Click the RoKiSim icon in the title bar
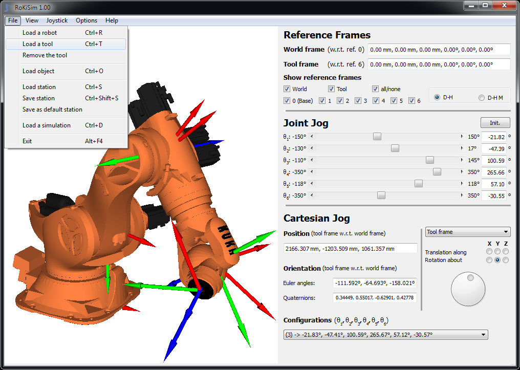The width and height of the screenshot is (520, 370). pos(7,7)
